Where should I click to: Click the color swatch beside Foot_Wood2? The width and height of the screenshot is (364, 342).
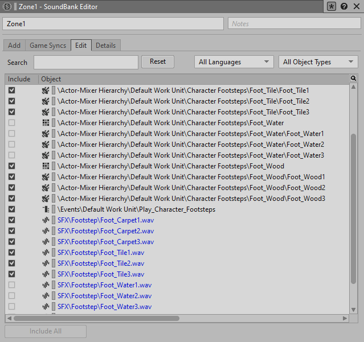[54, 188]
